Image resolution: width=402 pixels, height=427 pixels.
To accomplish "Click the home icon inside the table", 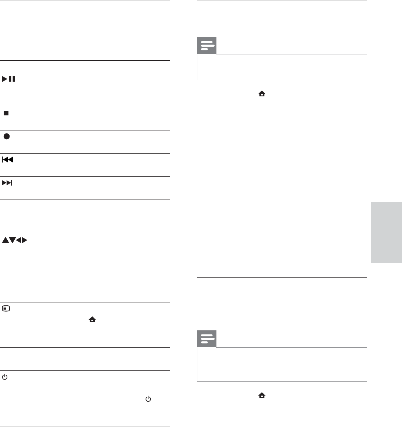I will tap(92, 320).
